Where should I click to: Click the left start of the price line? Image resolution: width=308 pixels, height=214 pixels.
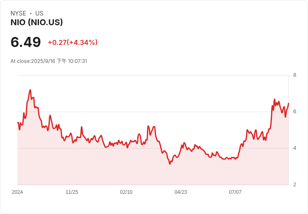coord(18,123)
